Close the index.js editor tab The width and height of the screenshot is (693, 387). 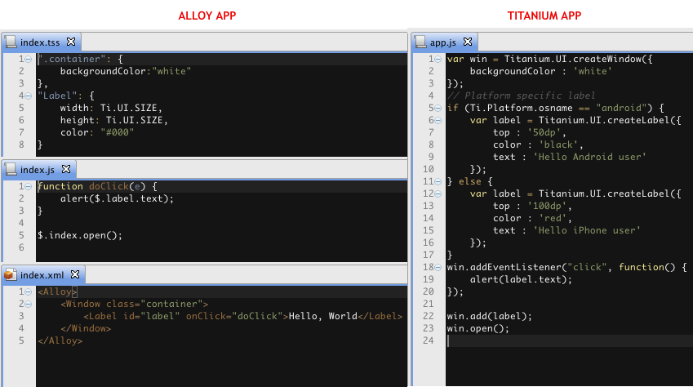coord(66,169)
